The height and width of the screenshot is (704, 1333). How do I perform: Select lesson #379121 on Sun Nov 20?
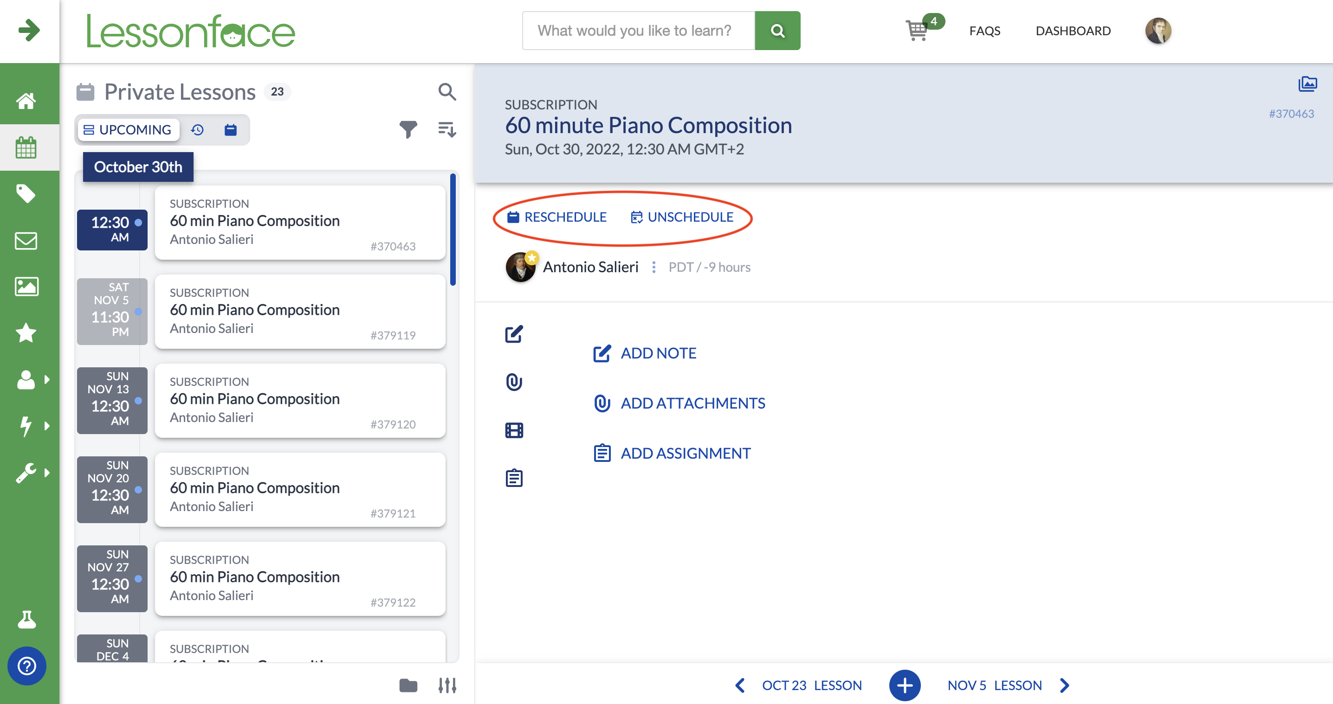point(300,489)
